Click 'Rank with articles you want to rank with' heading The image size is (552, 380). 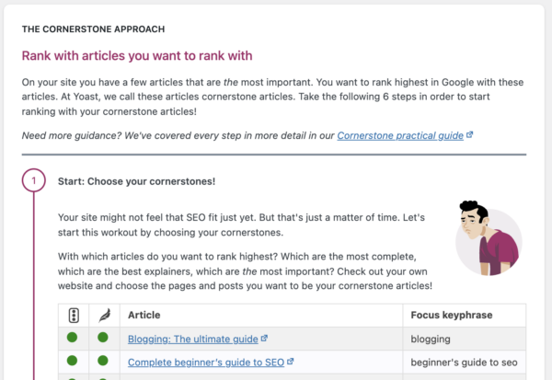click(136, 56)
